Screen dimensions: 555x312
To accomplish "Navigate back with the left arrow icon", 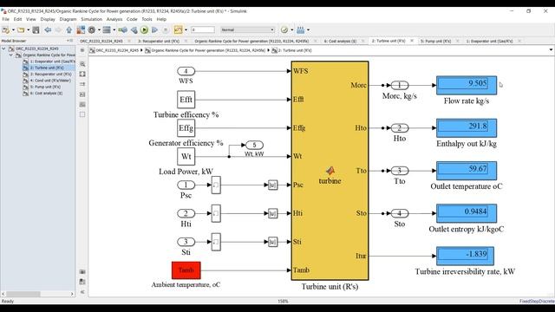I will pyautogui.click(x=48, y=30).
